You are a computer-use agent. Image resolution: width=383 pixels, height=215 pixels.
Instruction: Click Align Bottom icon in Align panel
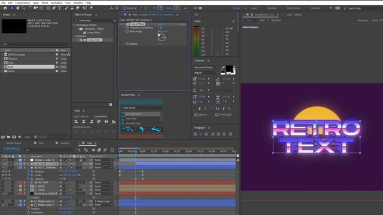[x=114, y=122]
